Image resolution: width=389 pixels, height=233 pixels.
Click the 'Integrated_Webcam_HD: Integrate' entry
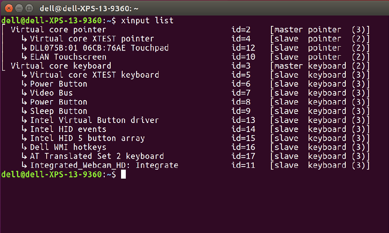click(x=104, y=166)
